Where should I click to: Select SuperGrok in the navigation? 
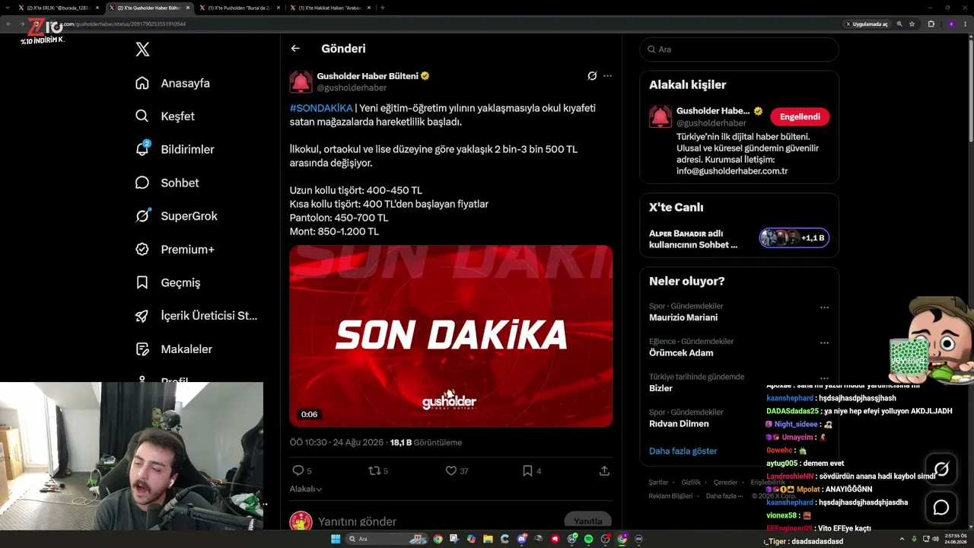[x=176, y=216]
